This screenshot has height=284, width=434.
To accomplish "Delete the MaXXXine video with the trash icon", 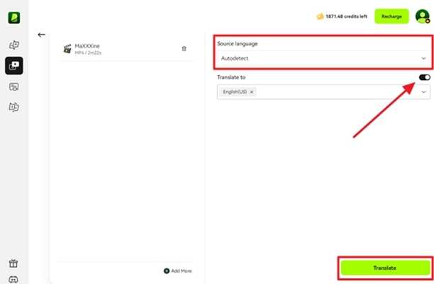I will coord(184,48).
